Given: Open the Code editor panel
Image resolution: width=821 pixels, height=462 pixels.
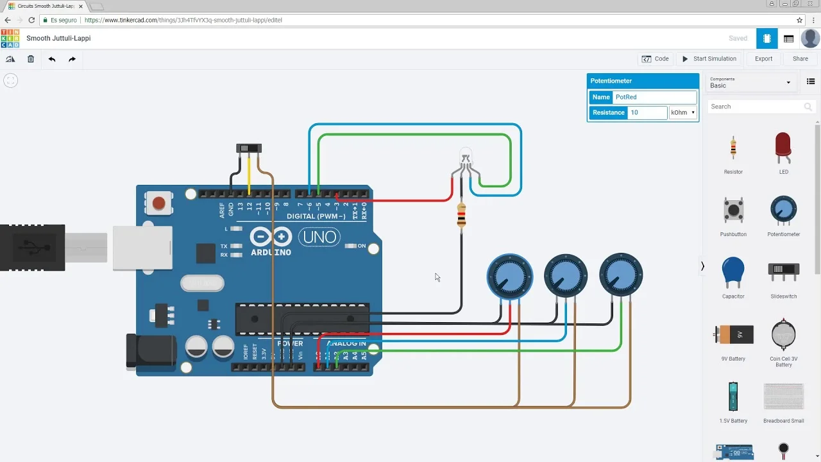Looking at the screenshot, I should (x=655, y=59).
